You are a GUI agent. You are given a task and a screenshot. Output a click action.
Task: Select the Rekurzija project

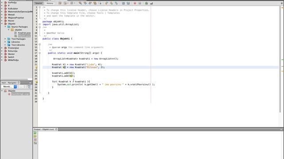(13, 51)
